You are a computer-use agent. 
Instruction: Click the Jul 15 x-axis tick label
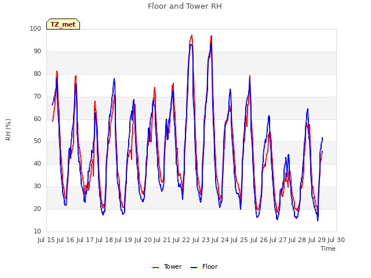(x=46, y=240)
